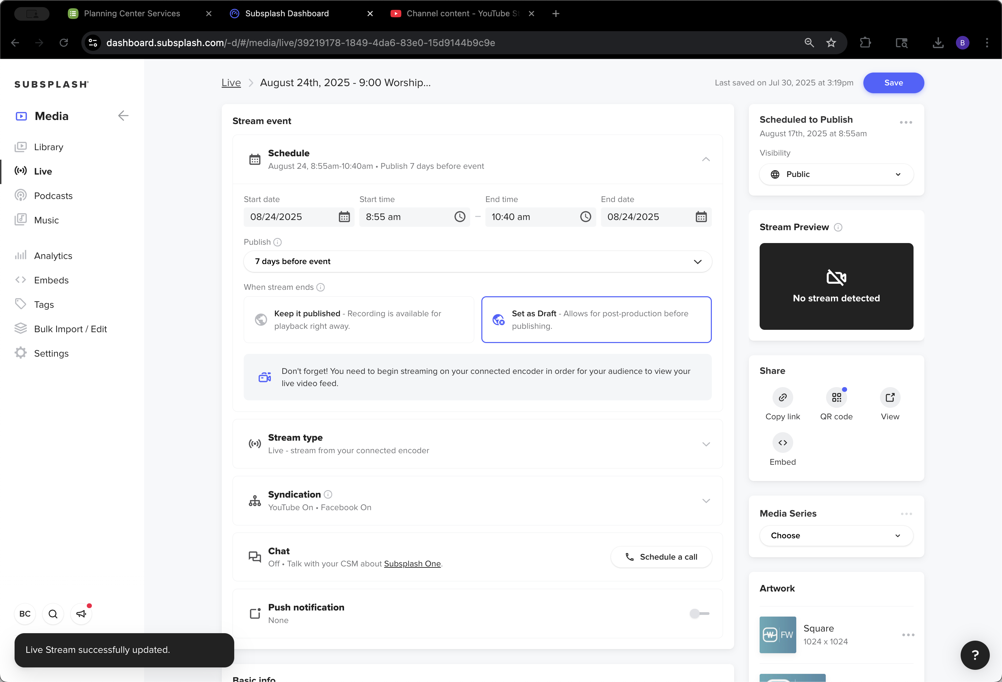Viewport: 1002px width, 682px height.
Task: Open Scheduled to Publish more options
Action: pyautogui.click(x=906, y=122)
